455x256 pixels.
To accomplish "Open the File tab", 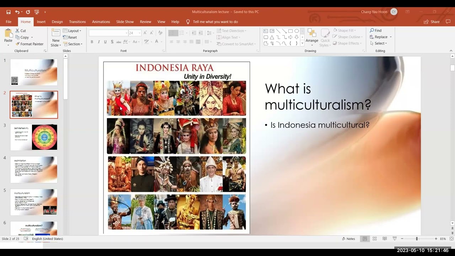I will pyautogui.click(x=9, y=22).
